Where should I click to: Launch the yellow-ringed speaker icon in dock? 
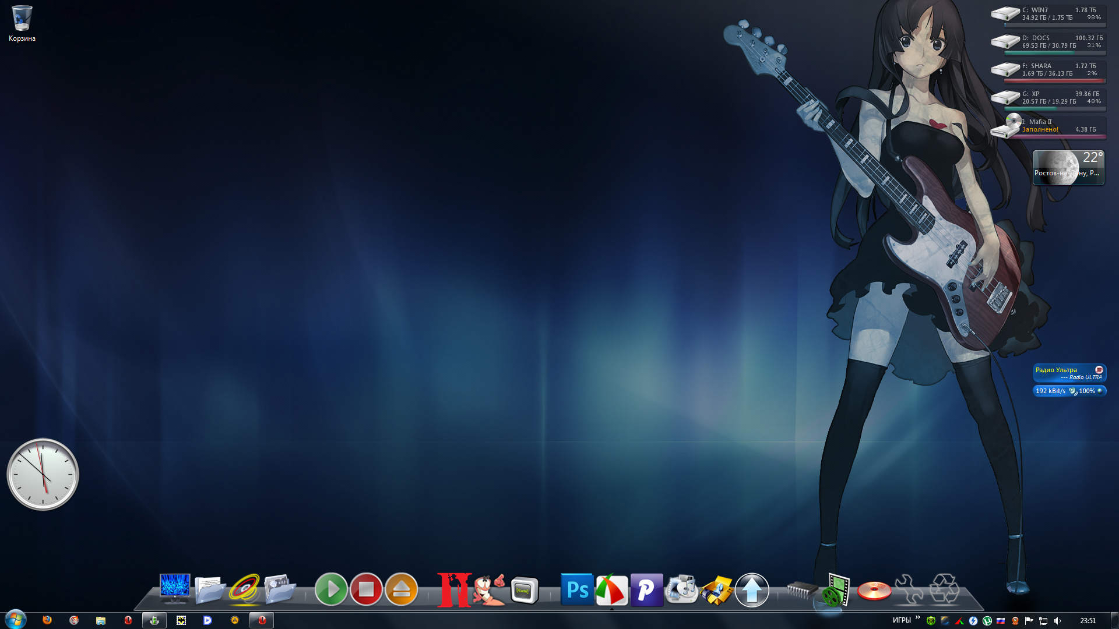click(x=245, y=589)
